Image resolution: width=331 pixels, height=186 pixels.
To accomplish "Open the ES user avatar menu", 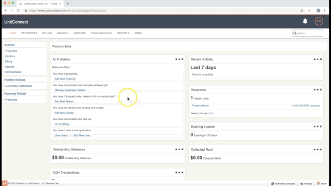I will 319,21.
